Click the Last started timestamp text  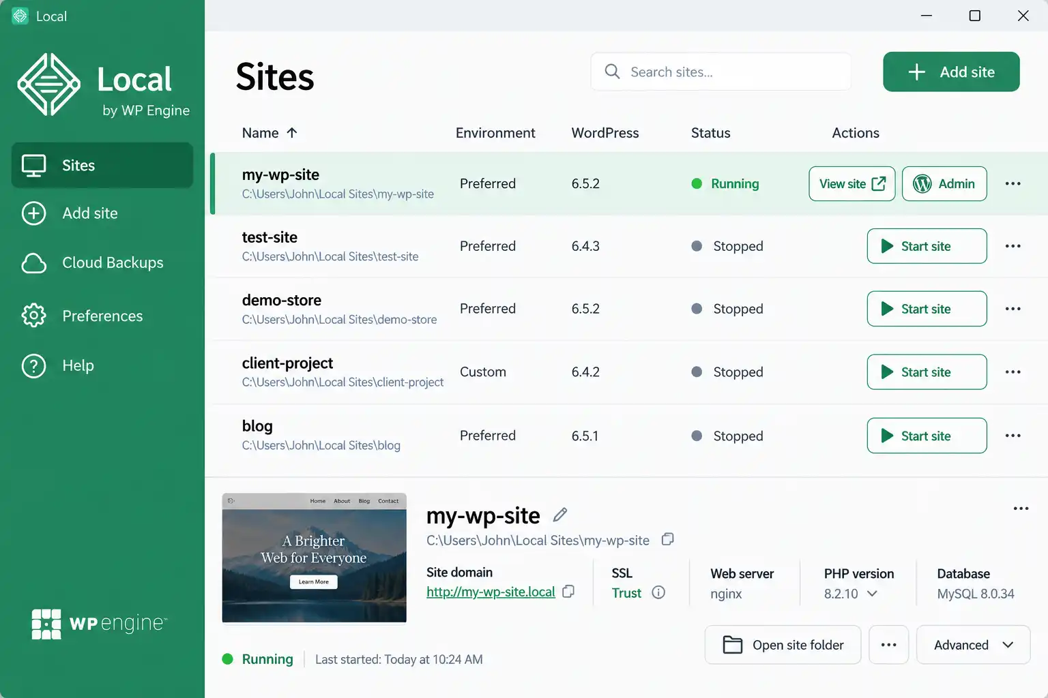399,659
